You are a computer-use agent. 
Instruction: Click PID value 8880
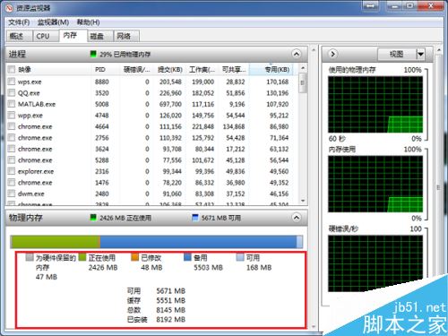102,82
